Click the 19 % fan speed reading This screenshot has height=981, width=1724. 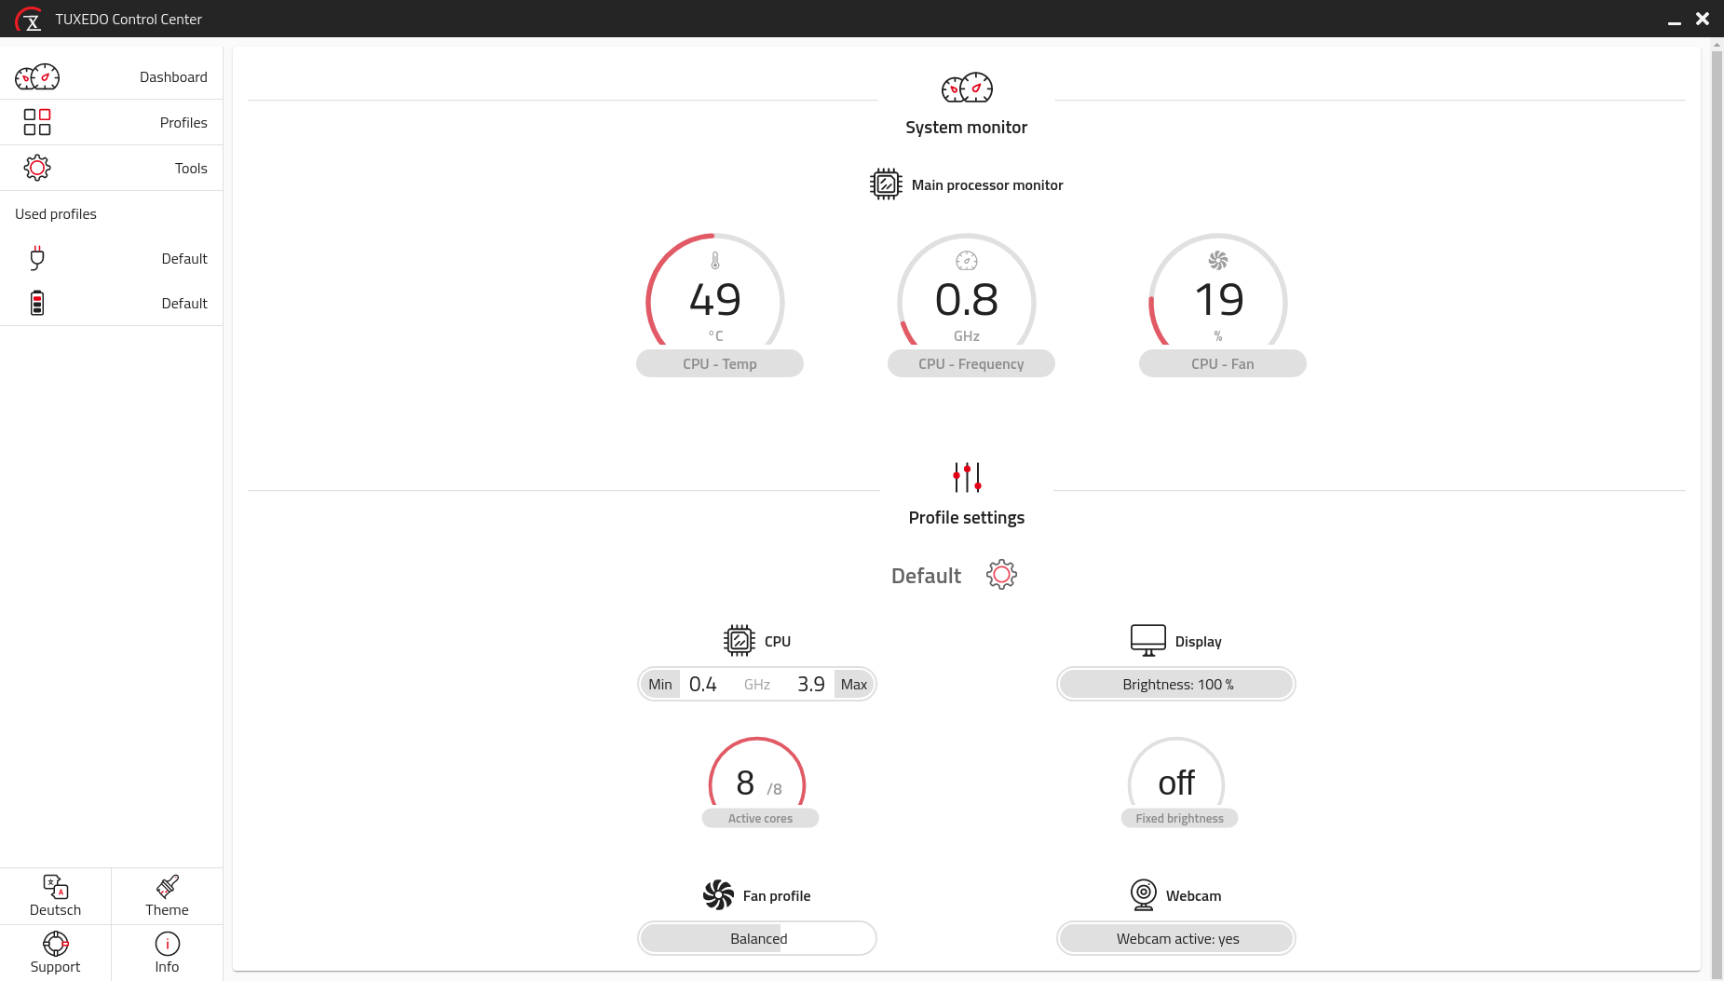tap(1219, 300)
